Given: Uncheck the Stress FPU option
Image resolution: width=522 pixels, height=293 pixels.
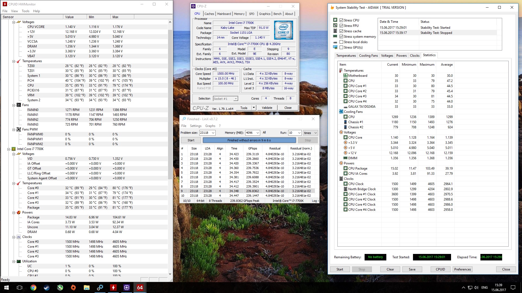Looking at the screenshot, I should point(341,26).
